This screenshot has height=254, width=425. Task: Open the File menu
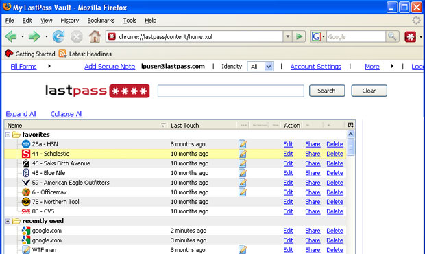point(10,21)
